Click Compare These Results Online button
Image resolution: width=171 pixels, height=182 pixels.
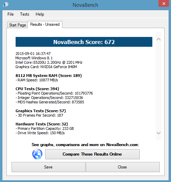pyautogui.click(x=92, y=154)
